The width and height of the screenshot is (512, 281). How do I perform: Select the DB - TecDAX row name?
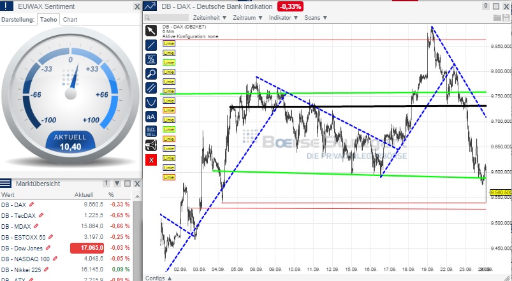[x=18, y=215]
